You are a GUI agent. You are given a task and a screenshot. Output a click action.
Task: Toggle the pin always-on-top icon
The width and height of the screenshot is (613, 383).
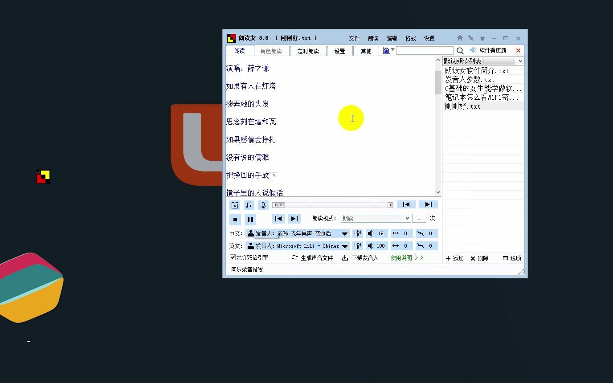470,38
